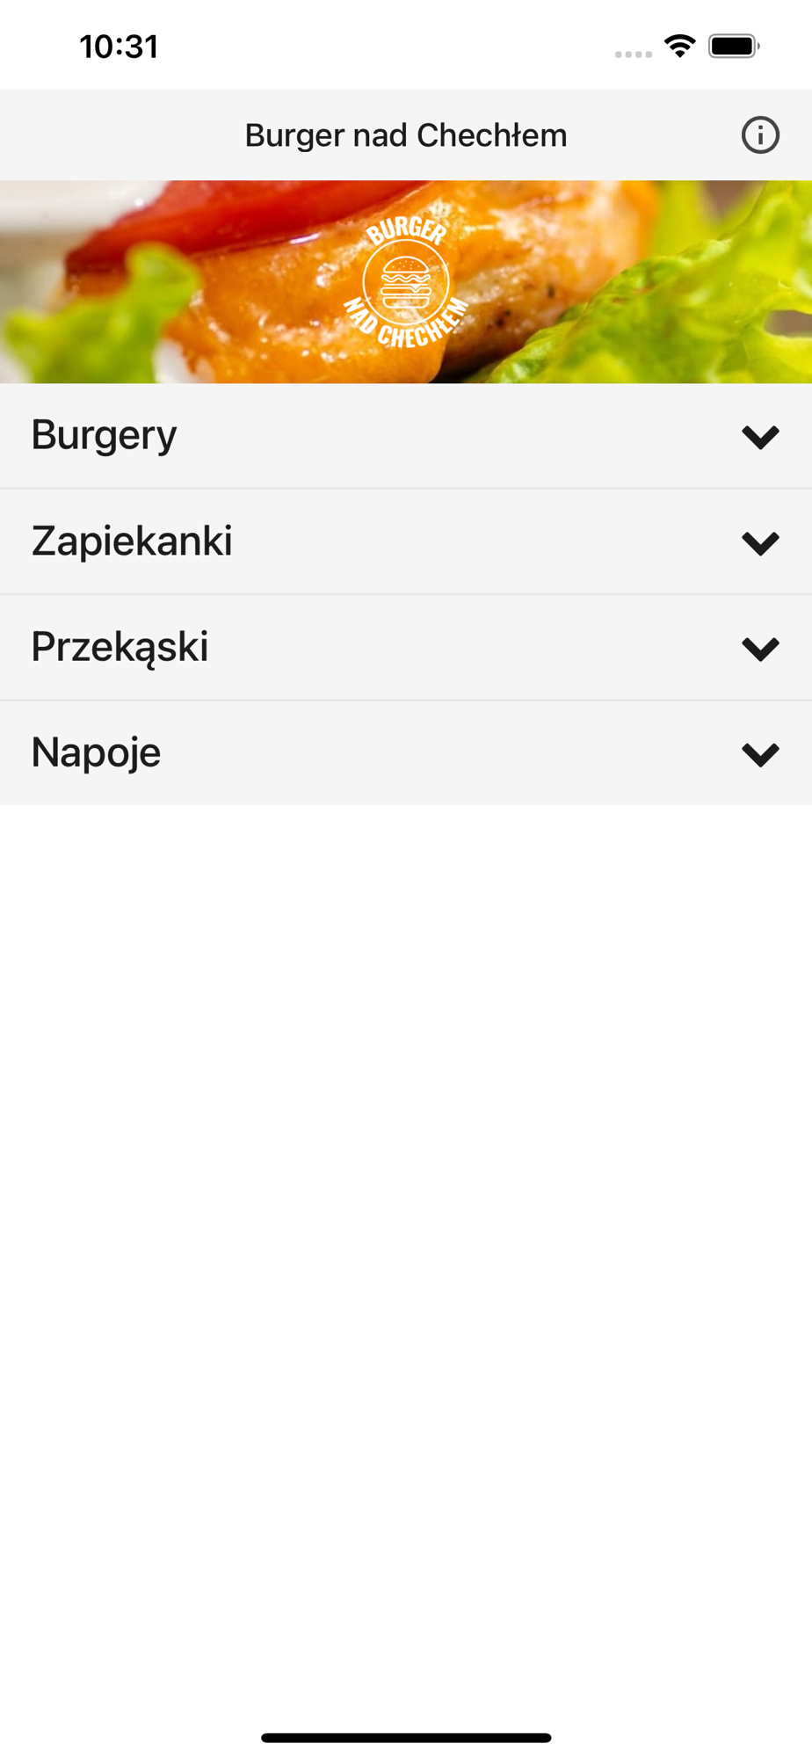Select the Przekąski category label

coord(120,648)
